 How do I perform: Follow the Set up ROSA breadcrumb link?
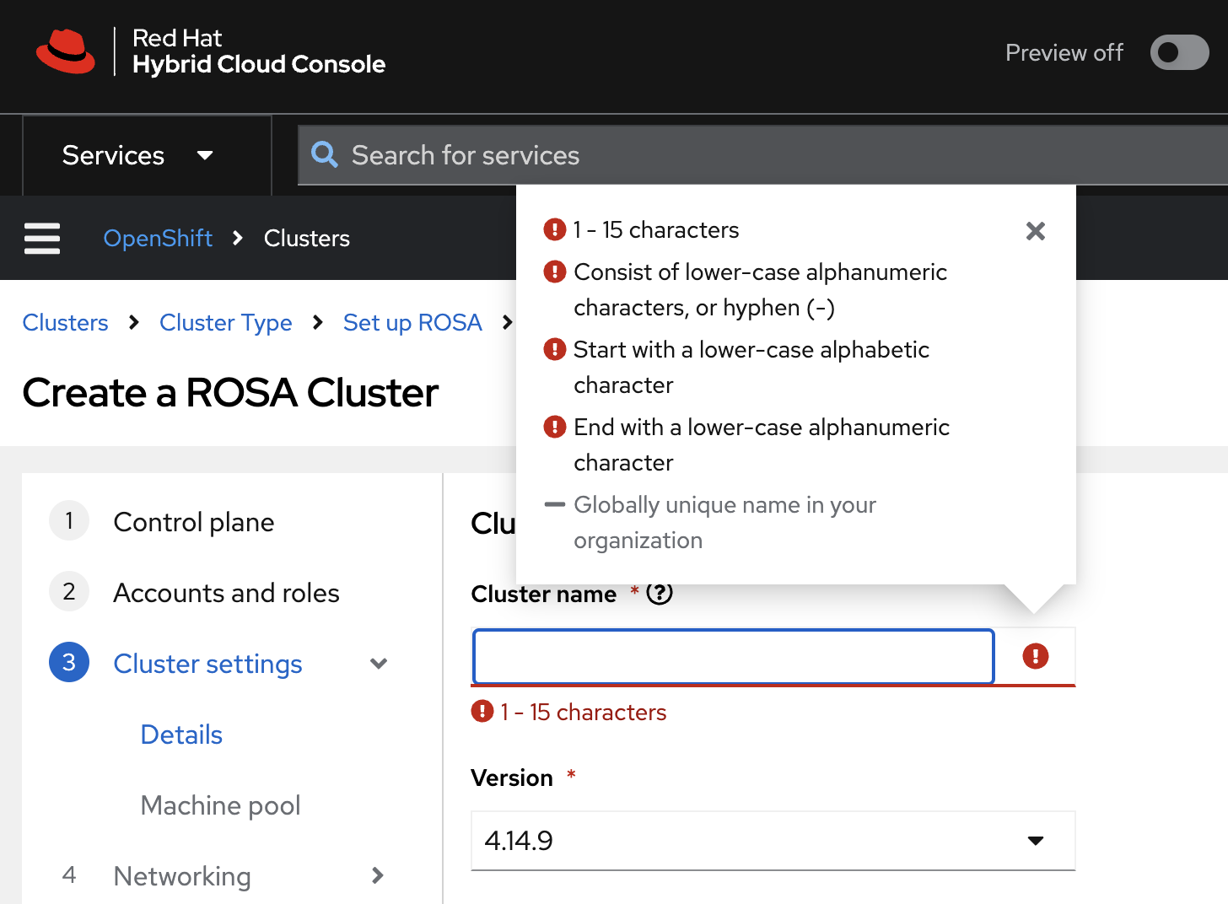pyautogui.click(x=412, y=323)
